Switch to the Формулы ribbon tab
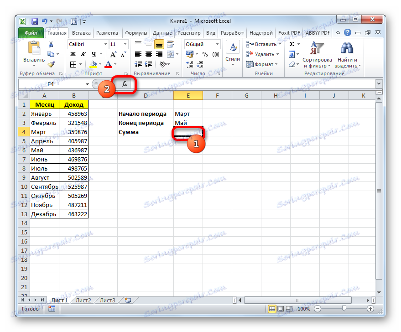Viewport: 401px width, 332px height. coord(136,33)
